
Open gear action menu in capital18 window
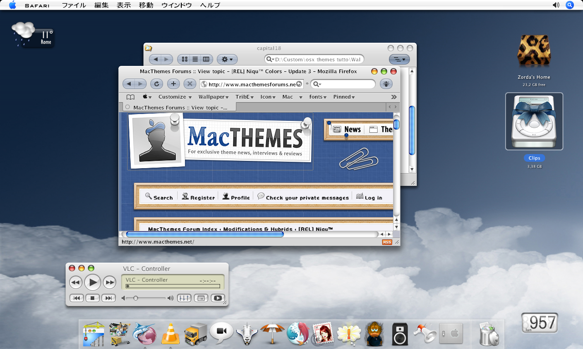pos(227,59)
